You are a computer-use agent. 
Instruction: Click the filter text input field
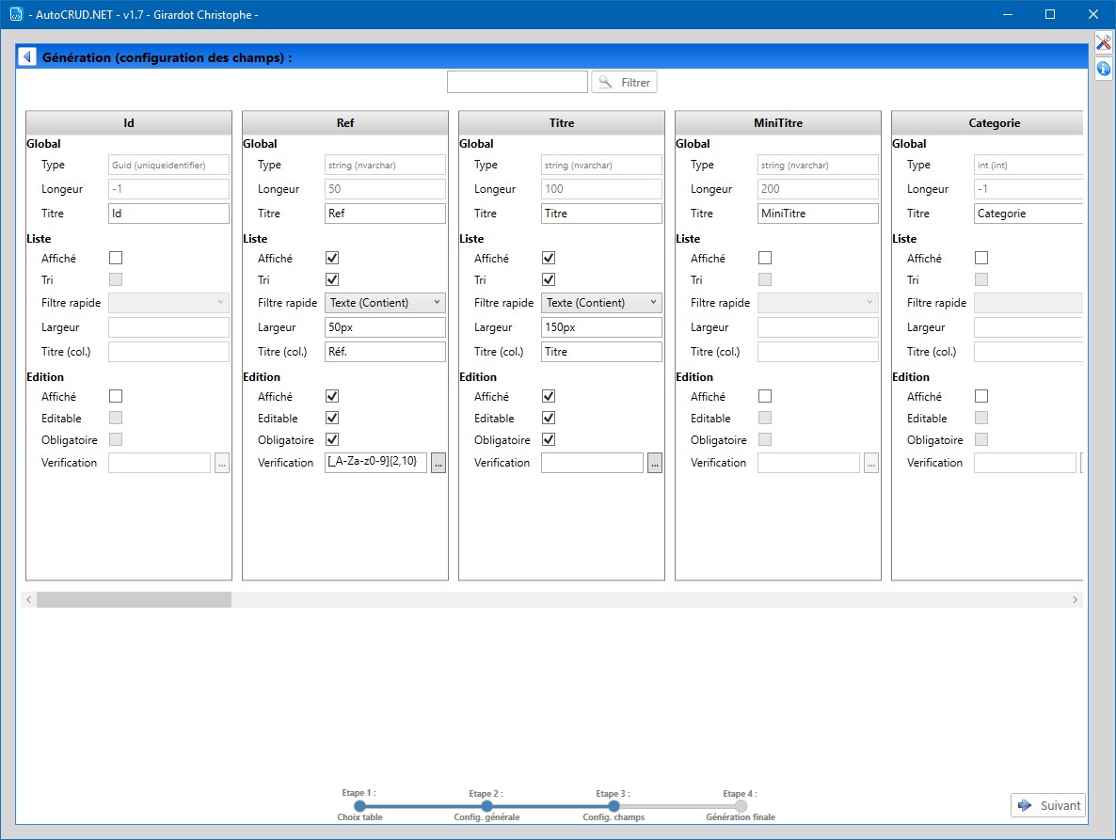(x=518, y=82)
